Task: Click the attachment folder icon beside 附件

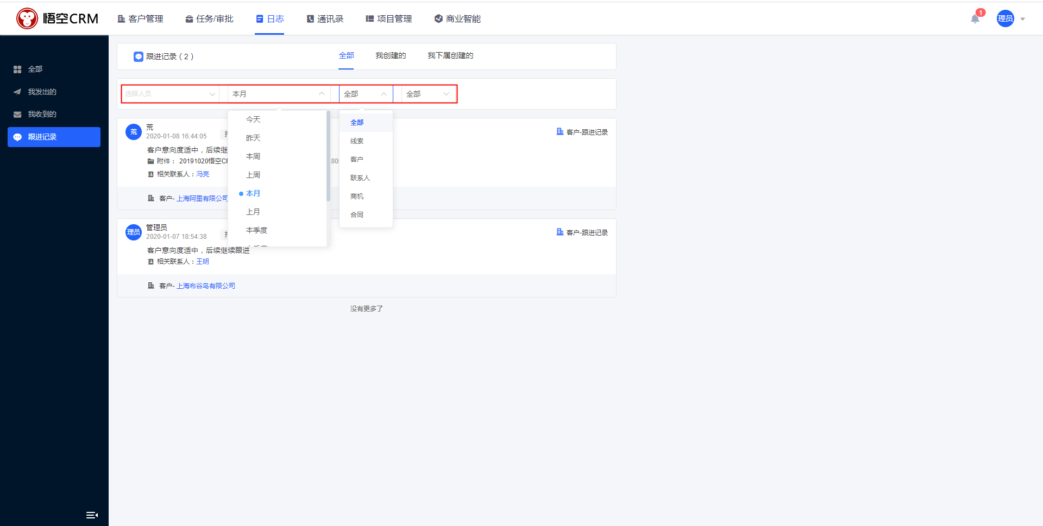Action: point(151,161)
